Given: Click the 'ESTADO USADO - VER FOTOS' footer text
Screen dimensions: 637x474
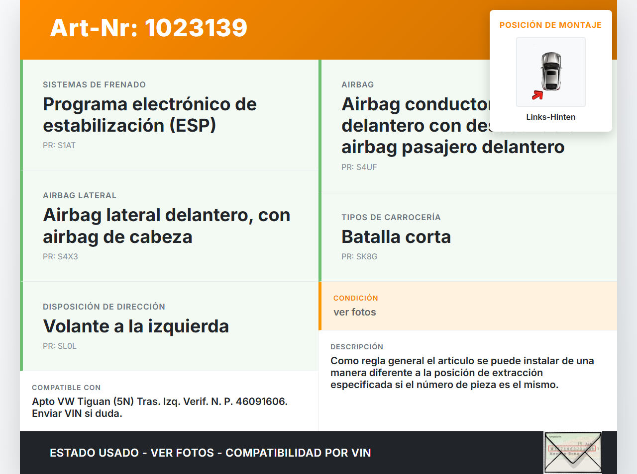Looking at the screenshot, I should (211, 453).
